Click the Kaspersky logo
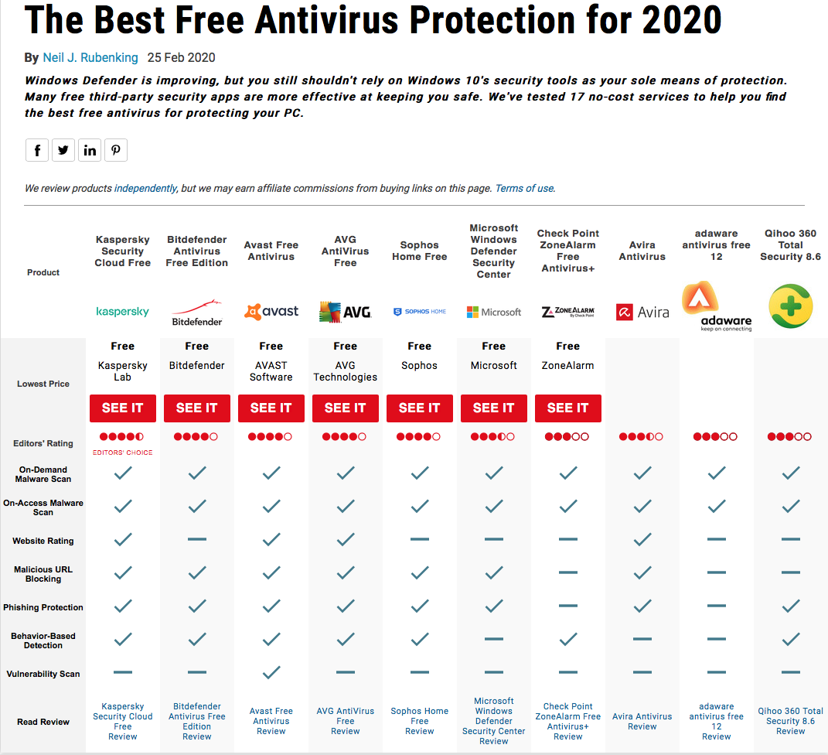 coord(122,312)
